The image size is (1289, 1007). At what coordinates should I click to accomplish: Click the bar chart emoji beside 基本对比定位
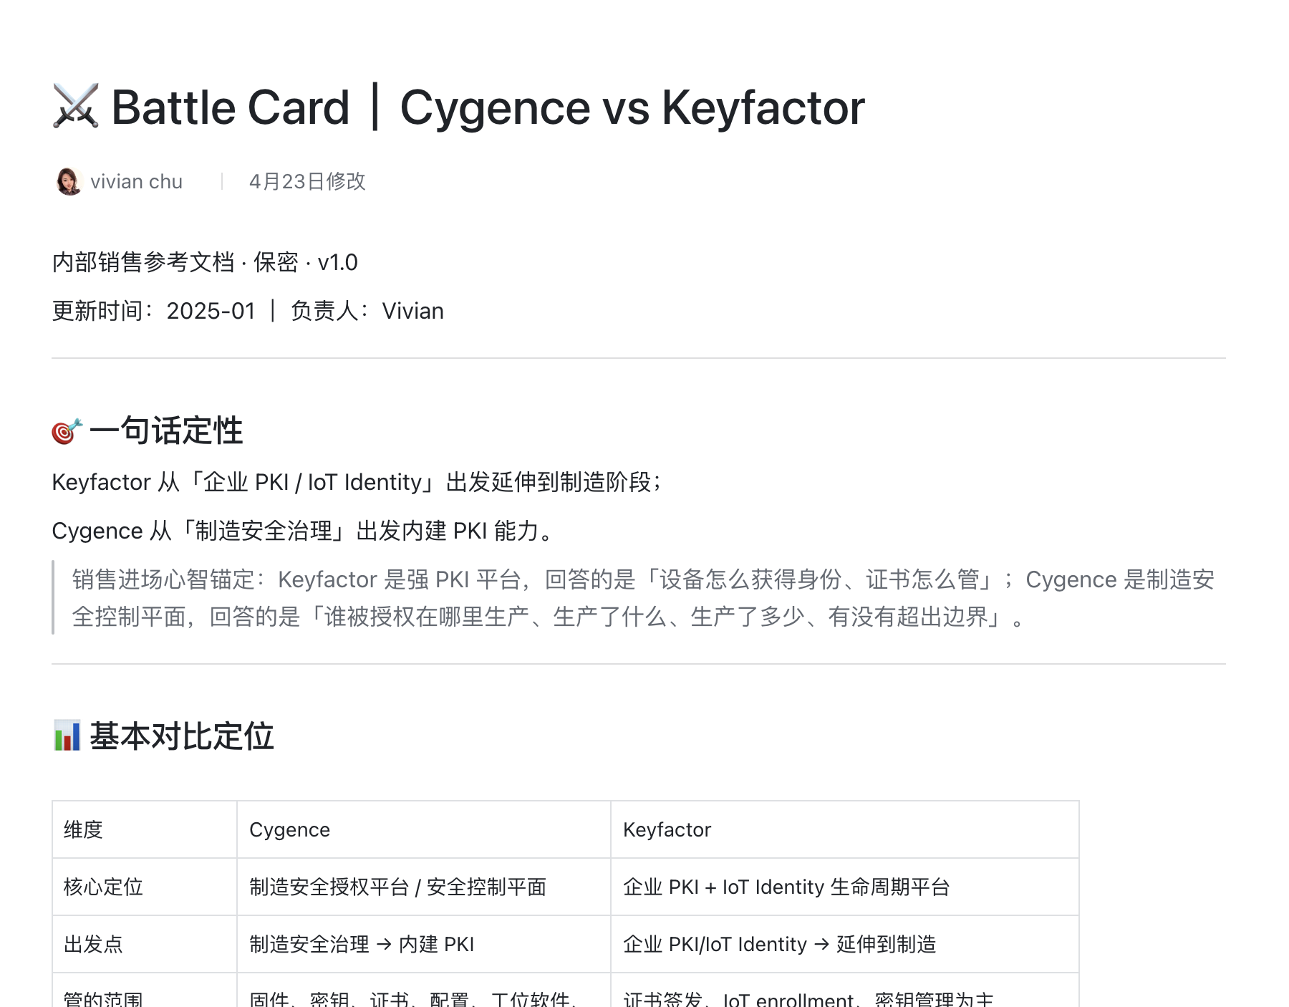pos(67,736)
